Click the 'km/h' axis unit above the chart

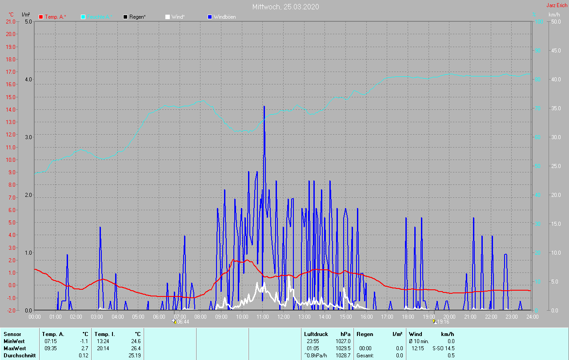[554, 15]
